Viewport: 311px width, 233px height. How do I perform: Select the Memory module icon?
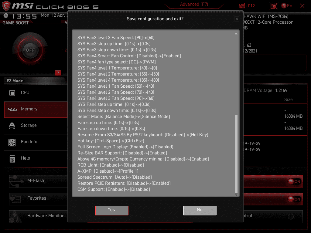point(12,109)
